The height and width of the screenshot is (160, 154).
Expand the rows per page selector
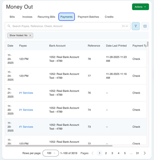click(x=51, y=153)
